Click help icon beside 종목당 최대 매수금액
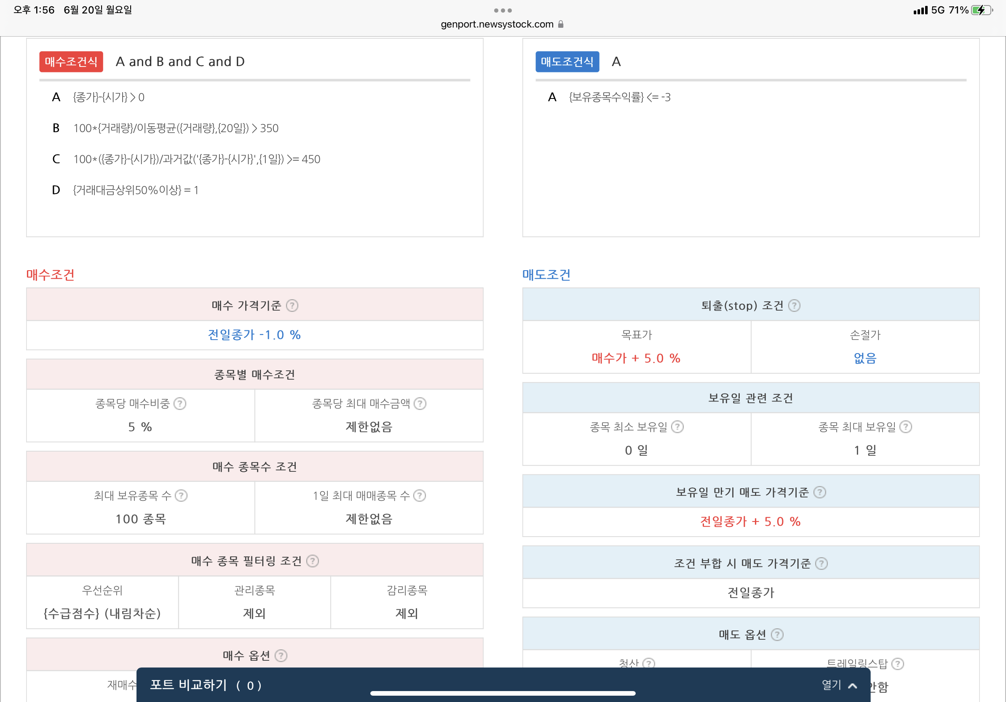 pos(420,404)
